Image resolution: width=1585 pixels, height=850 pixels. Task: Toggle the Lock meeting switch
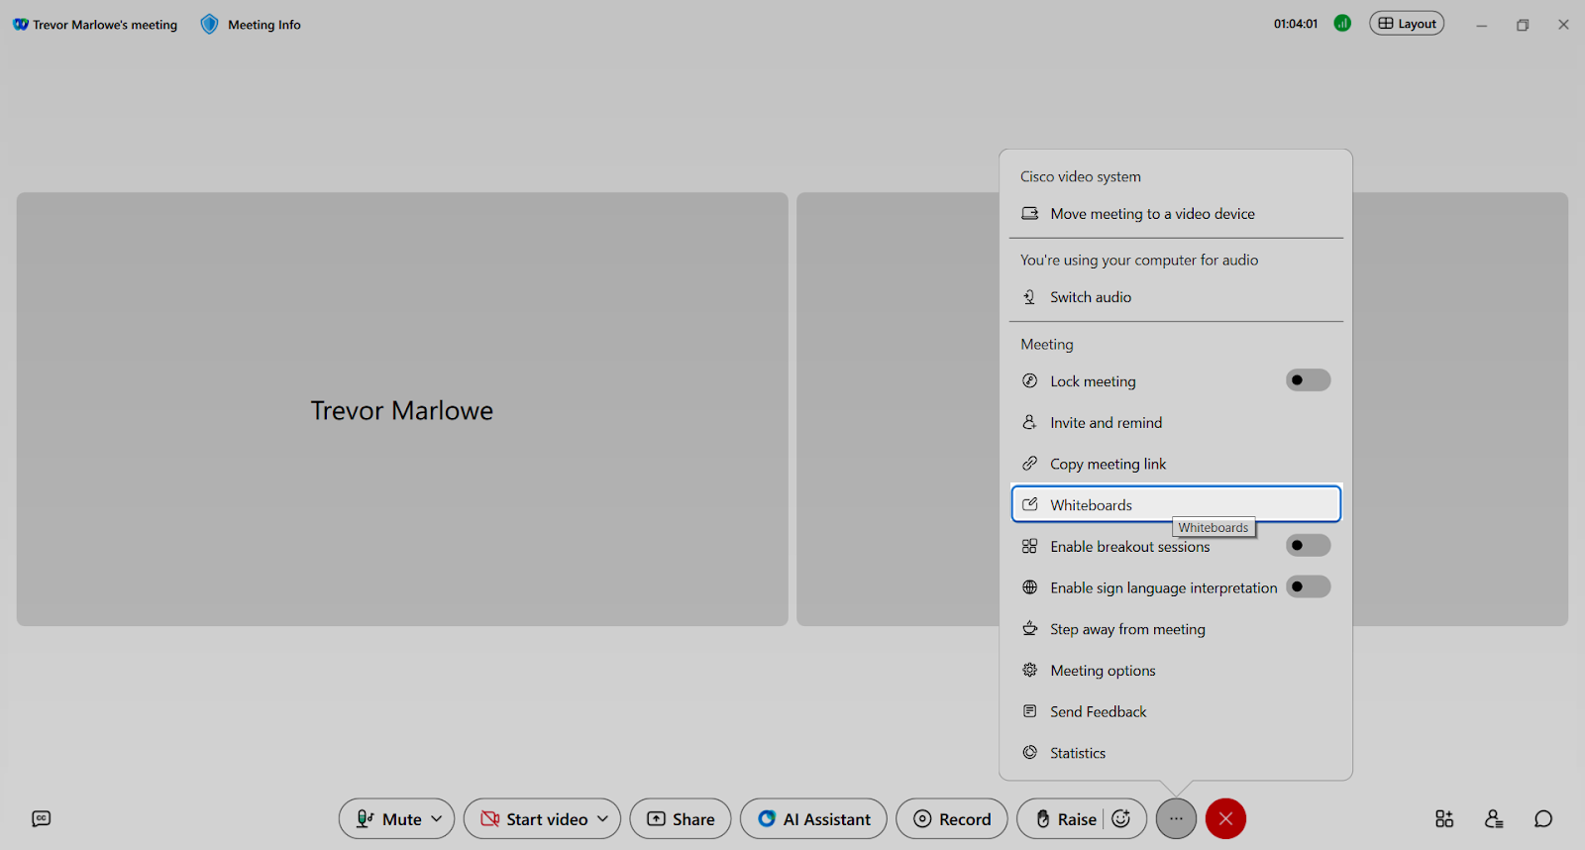(1308, 380)
